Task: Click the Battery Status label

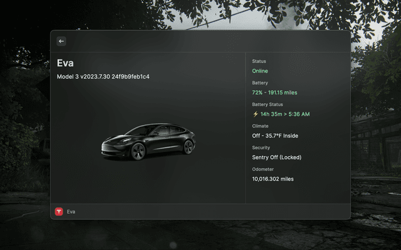Action: [x=268, y=104]
